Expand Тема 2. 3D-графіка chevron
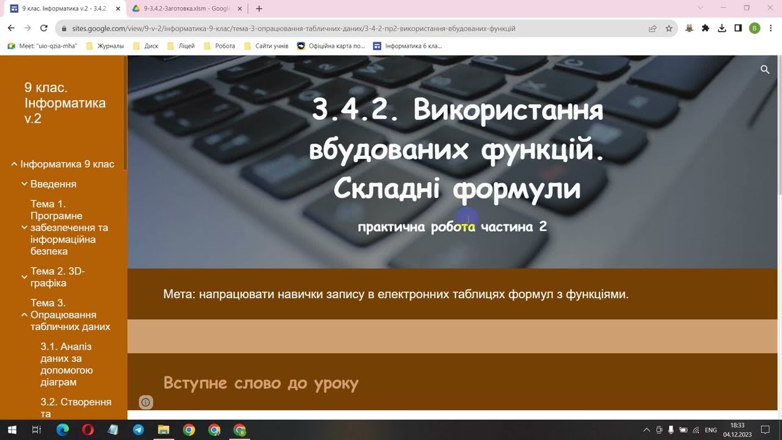The width and height of the screenshot is (782, 440). (x=24, y=277)
